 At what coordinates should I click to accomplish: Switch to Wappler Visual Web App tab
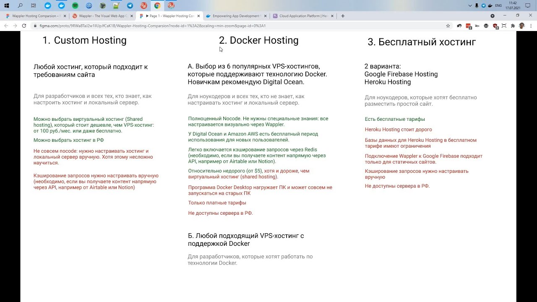click(x=102, y=16)
